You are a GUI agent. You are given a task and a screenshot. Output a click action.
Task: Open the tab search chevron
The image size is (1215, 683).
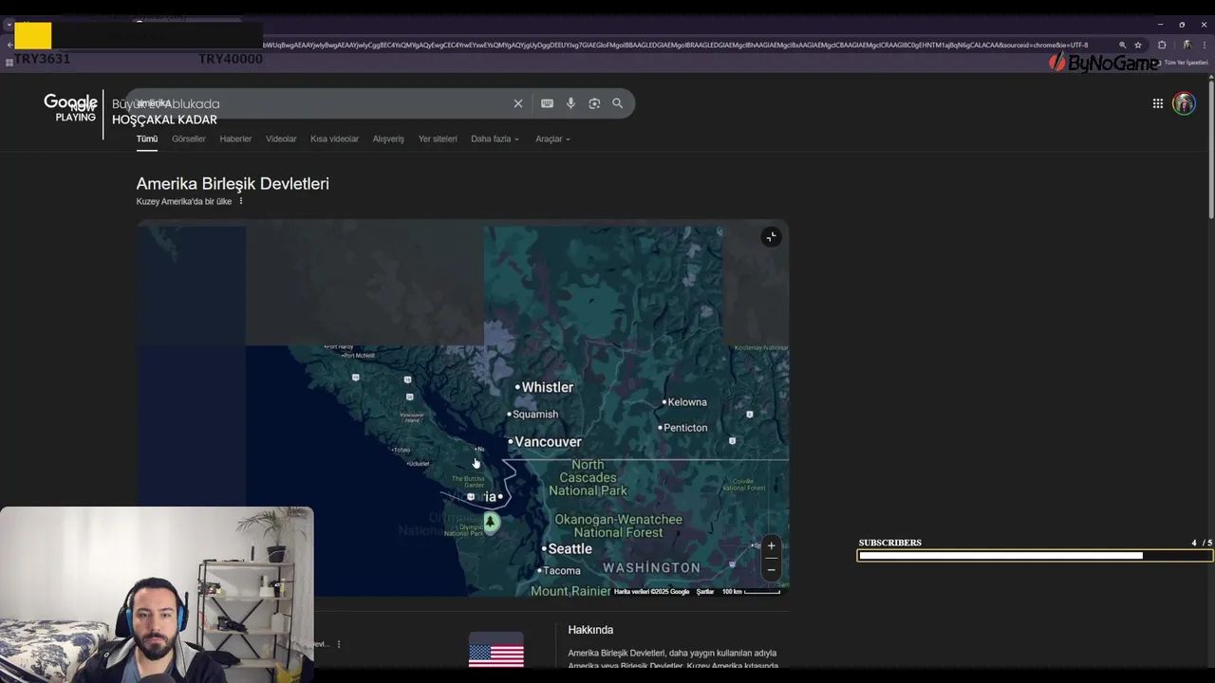[9, 25]
